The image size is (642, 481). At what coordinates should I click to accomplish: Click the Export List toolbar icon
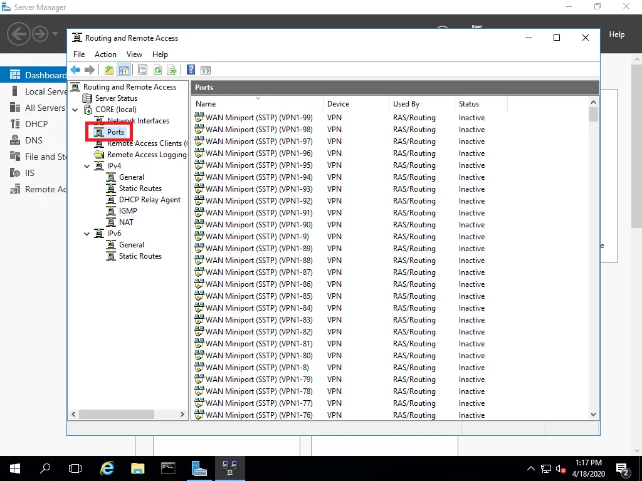[x=171, y=70]
